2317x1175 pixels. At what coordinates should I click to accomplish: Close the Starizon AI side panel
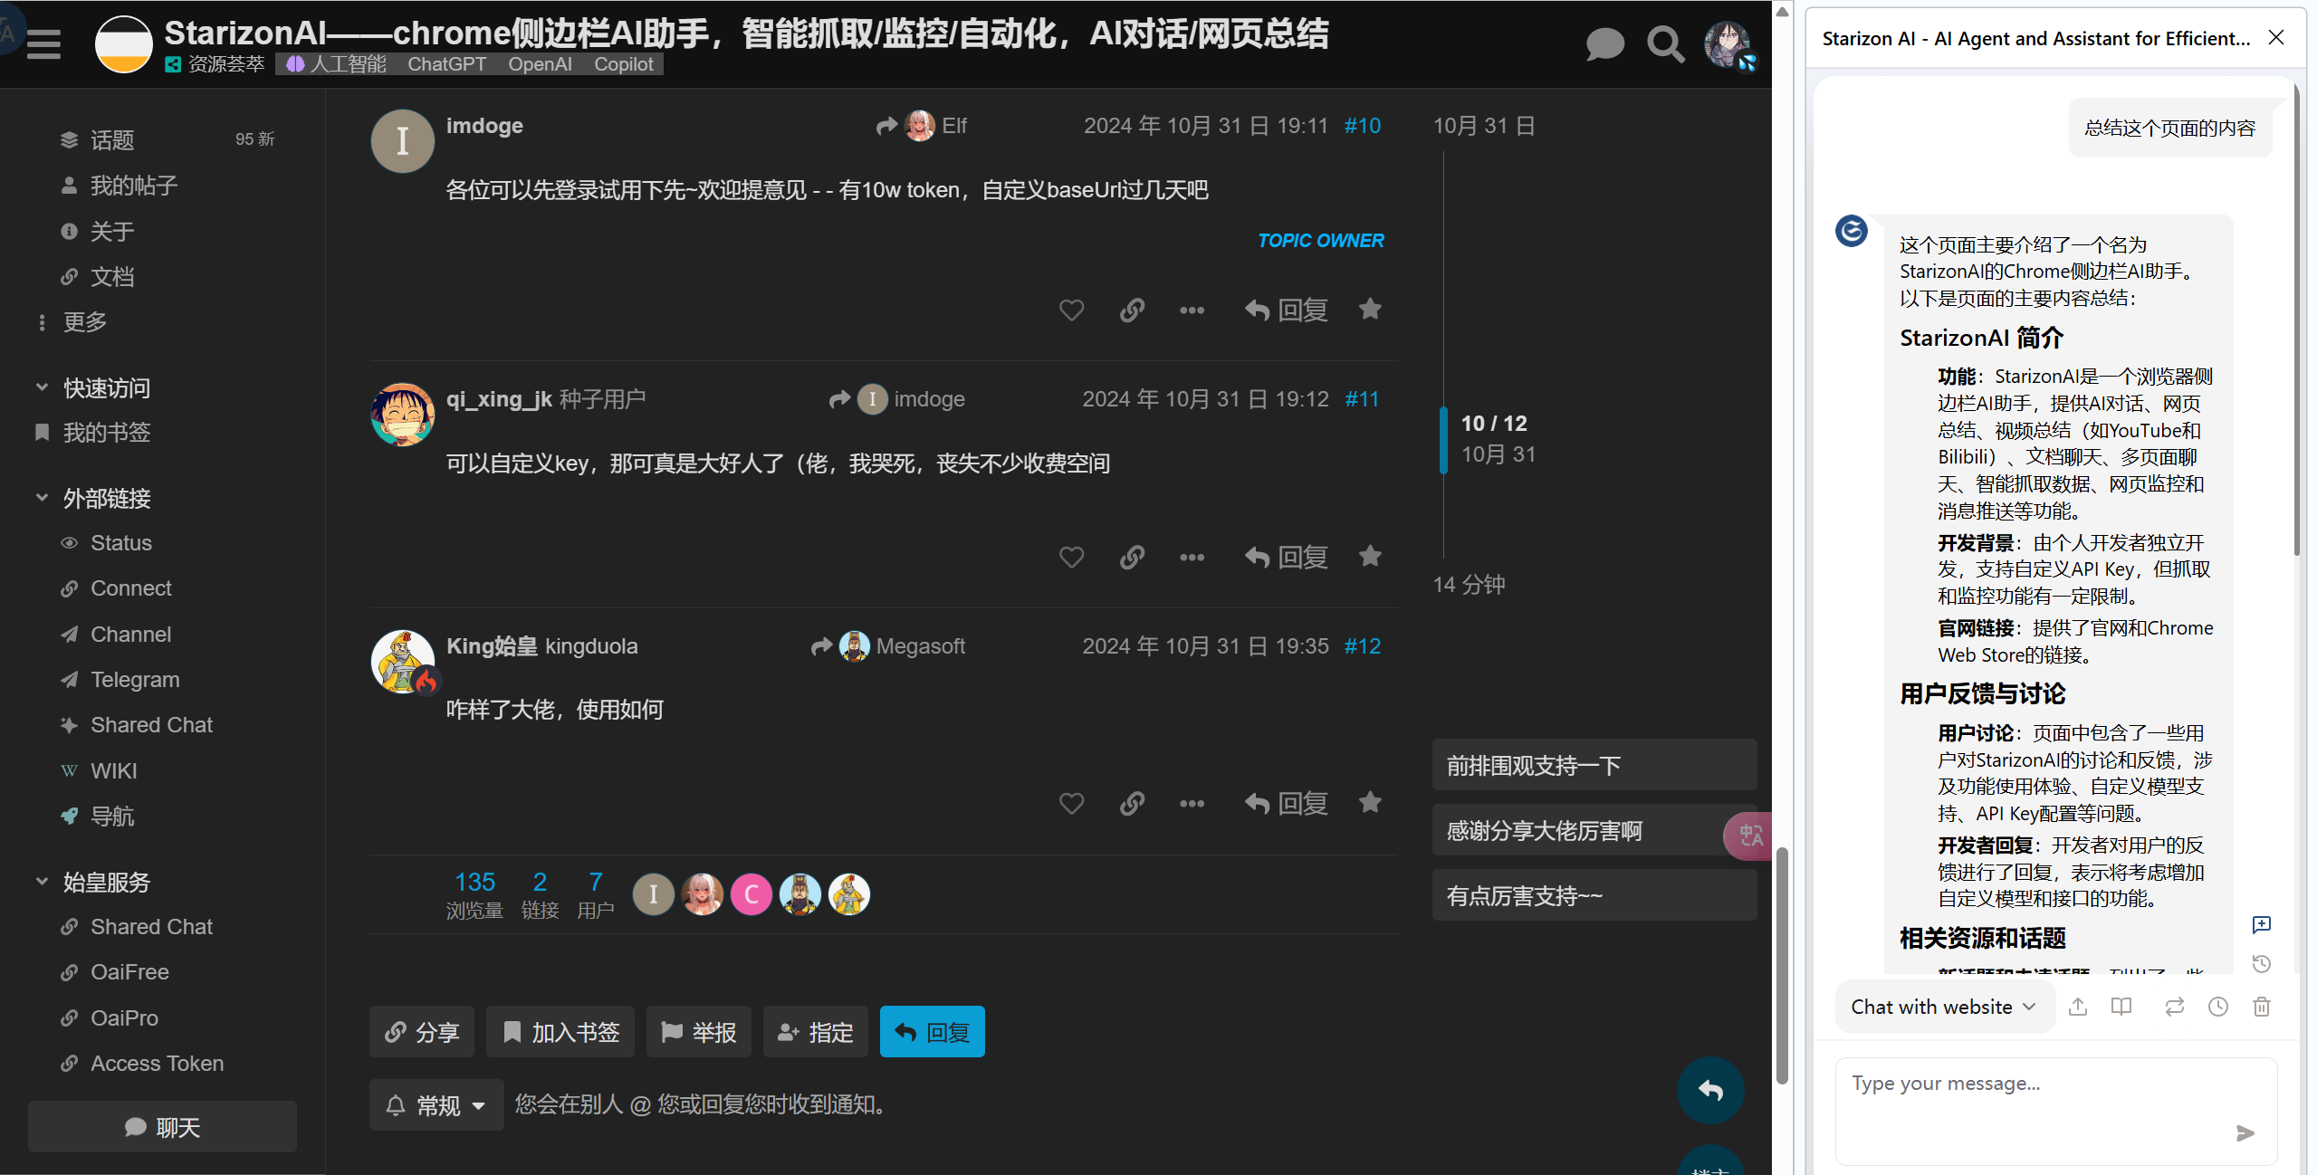point(2275,38)
